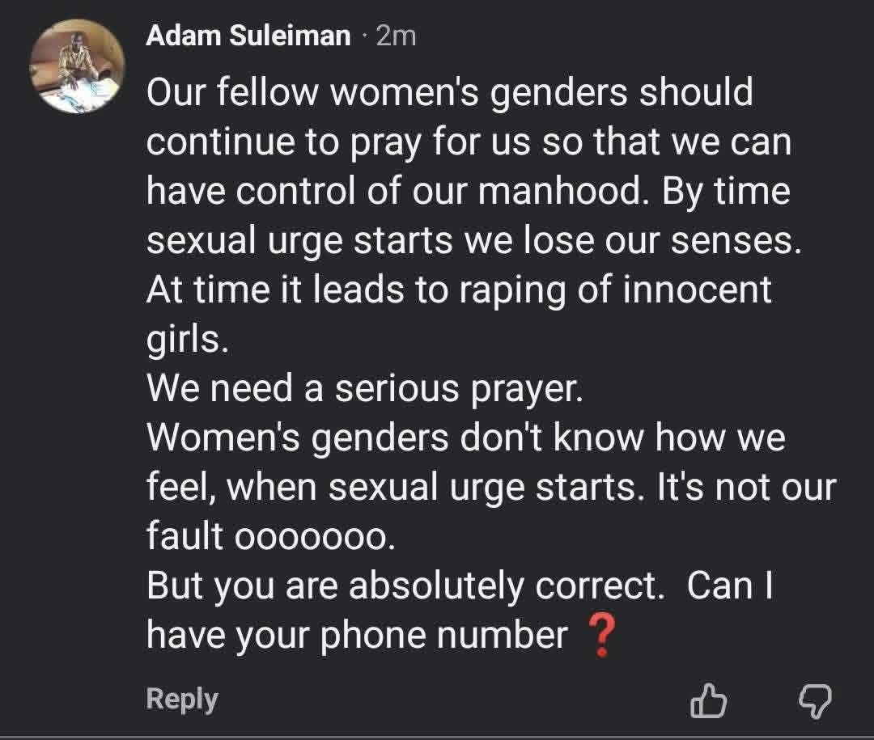Activate the thumbs up reaction
Screen dimensions: 874x740
pos(708,700)
